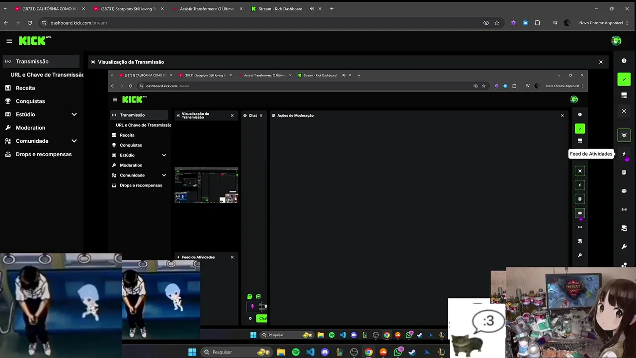Viewport: 636px width, 358px height.
Task: Click the camera stream icon in right toolbar
Action: 624,228
